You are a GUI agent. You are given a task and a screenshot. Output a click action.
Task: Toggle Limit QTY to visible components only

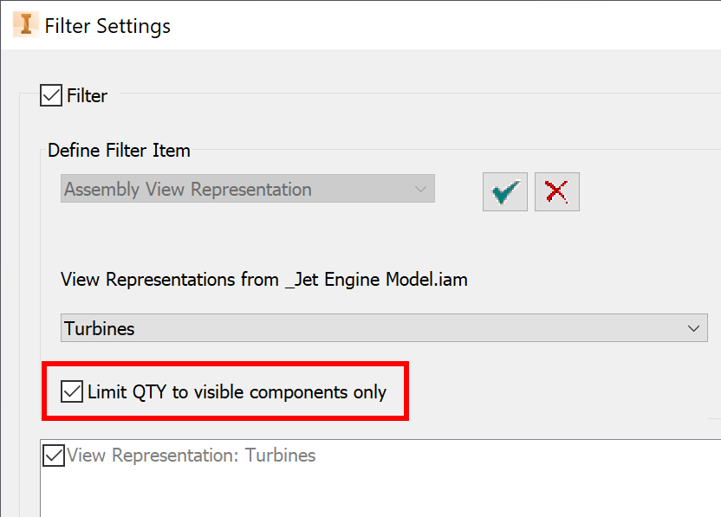[x=72, y=392]
